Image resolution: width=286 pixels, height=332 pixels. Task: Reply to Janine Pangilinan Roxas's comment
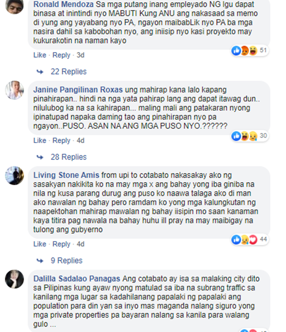[x=61, y=140]
